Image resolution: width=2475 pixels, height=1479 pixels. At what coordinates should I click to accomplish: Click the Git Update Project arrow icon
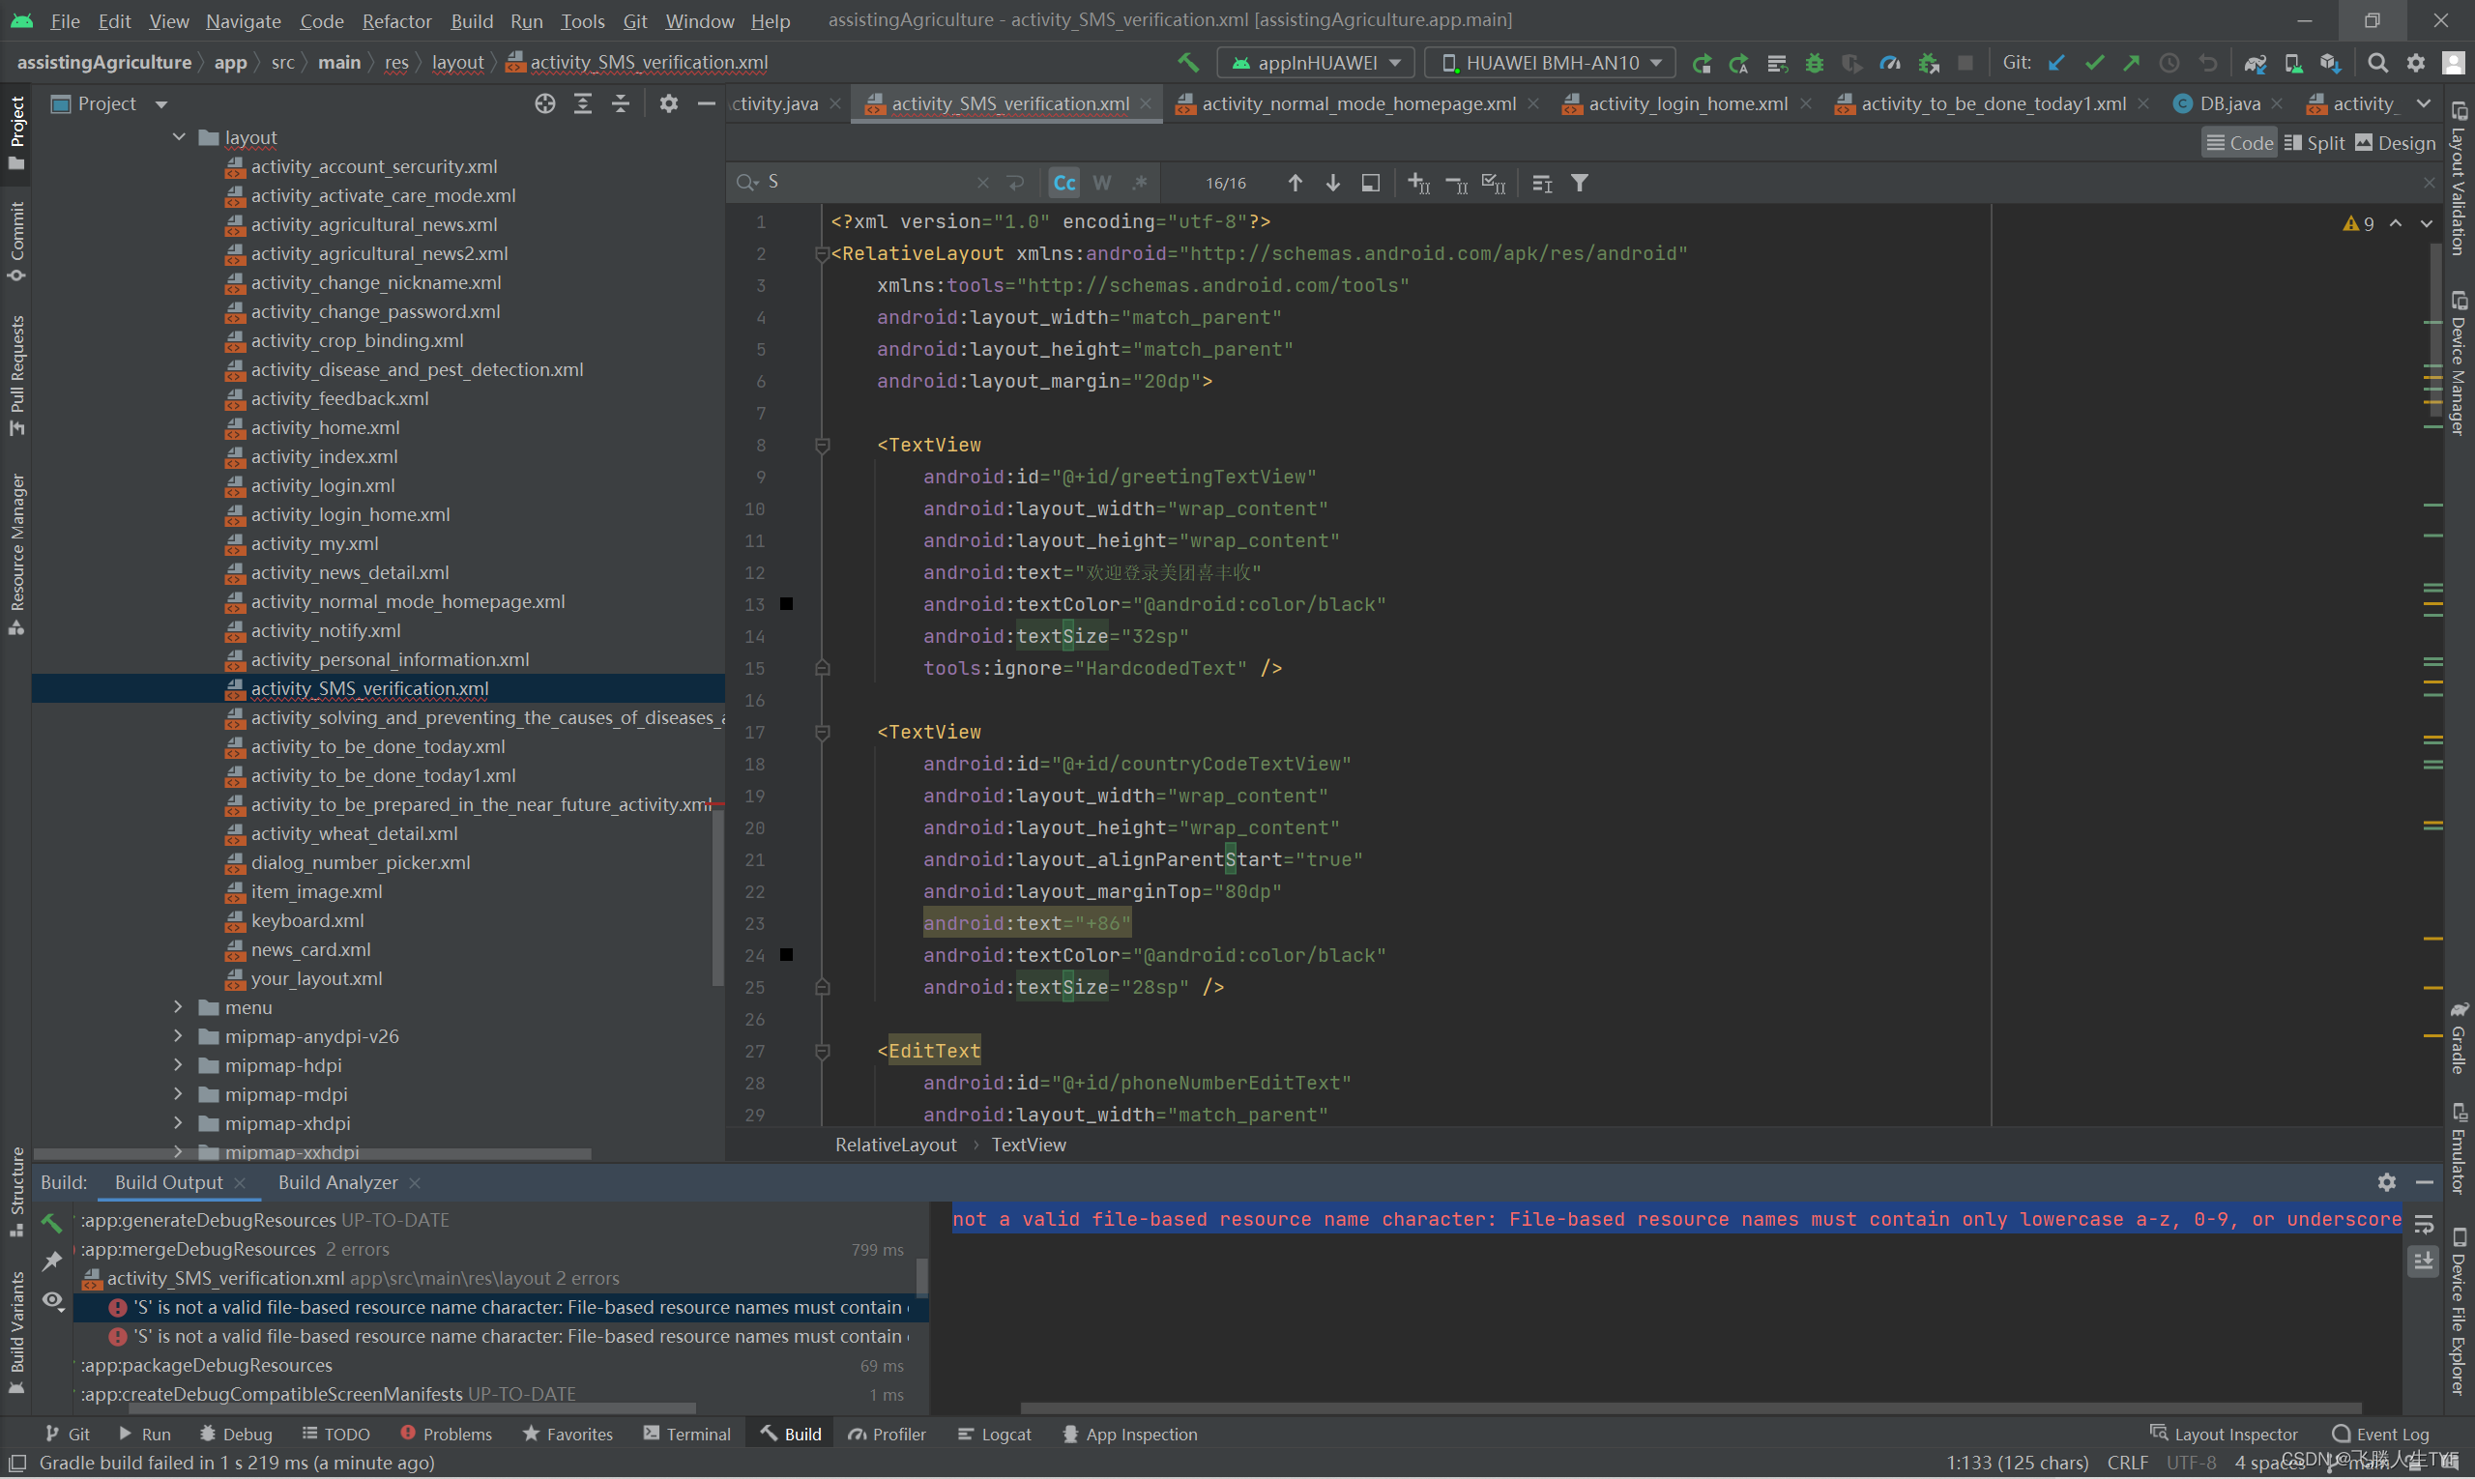click(x=2056, y=63)
